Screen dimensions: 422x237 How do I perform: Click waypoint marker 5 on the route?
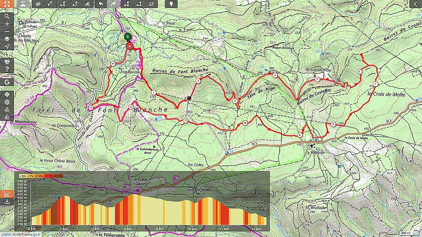(x=317, y=80)
